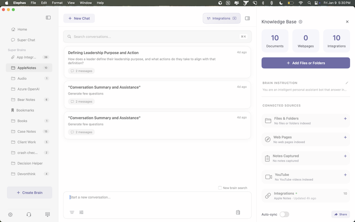Open server/storage icon at sidebar bottom
355x222 pixels.
point(47,214)
